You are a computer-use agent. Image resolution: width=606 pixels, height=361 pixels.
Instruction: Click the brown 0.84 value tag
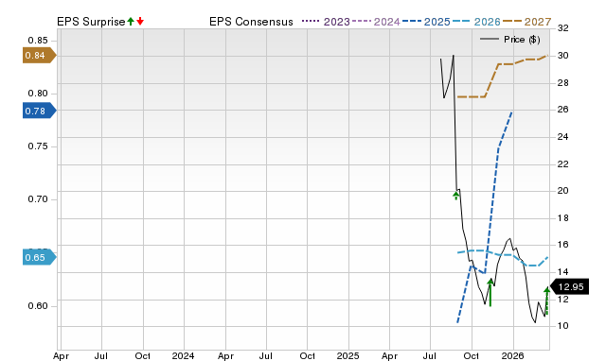click(x=40, y=56)
